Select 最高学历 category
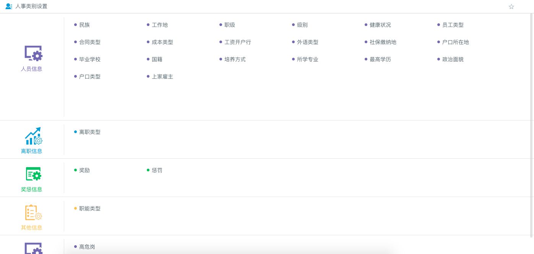Image resolution: width=534 pixels, height=254 pixels. pyautogui.click(x=380, y=59)
